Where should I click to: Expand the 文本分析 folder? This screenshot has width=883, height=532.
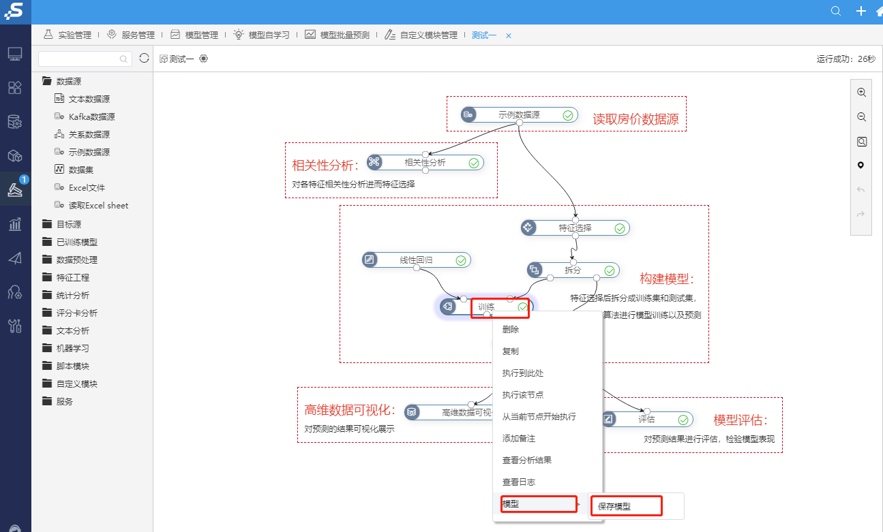point(47,330)
